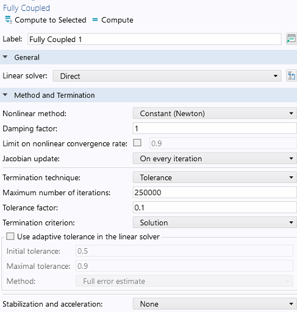Click the go-to-source icon beside Linear solver
Image resolution: width=297 pixels, height=312 pixels.
point(291,76)
